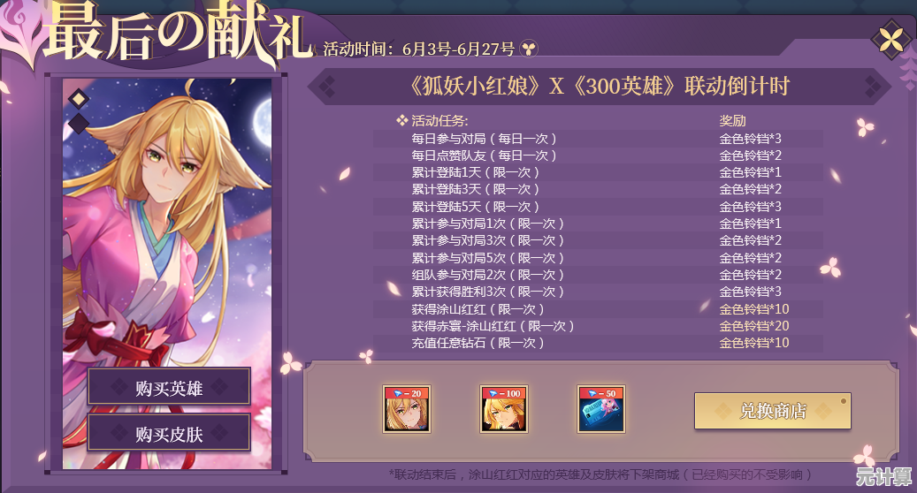917x493 pixels.
Task: Click the skin icon priced 100 diamonds
Action: (x=503, y=409)
